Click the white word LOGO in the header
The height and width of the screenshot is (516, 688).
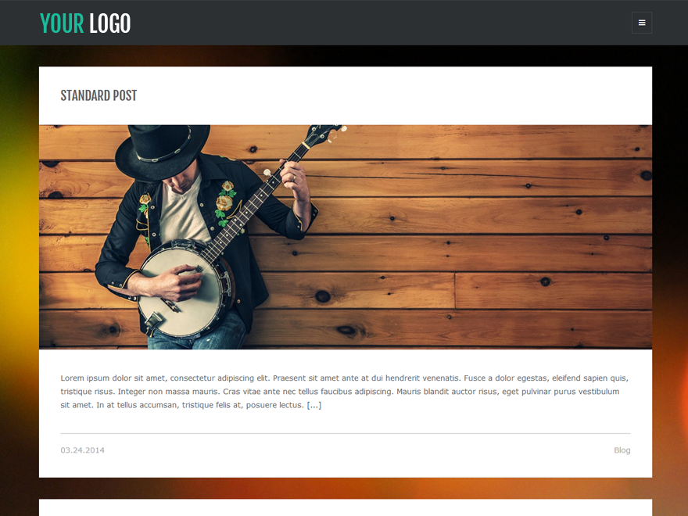pyautogui.click(x=110, y=23)
